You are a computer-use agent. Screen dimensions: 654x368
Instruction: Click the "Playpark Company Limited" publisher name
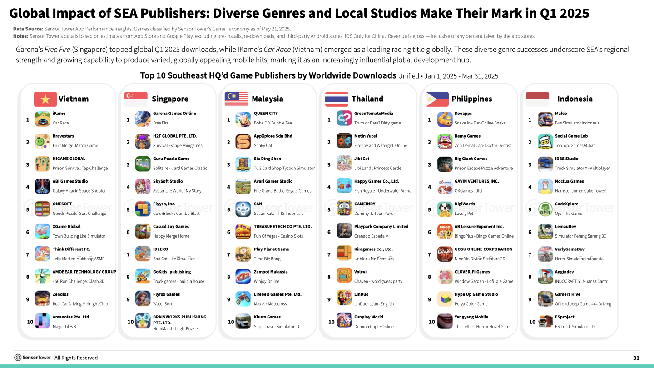[381, 226]
